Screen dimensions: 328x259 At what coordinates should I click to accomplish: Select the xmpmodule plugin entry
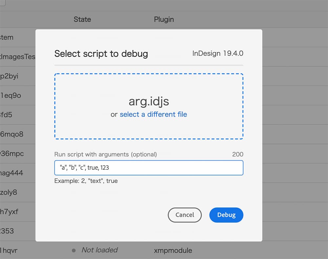tap(173, 250)
